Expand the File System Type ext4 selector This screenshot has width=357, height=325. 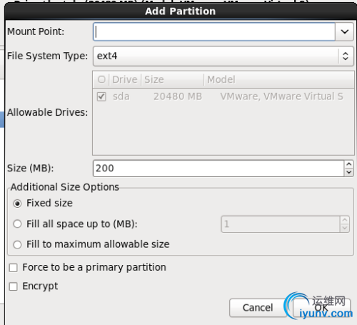pyautogui.click(x=223, y=56)
